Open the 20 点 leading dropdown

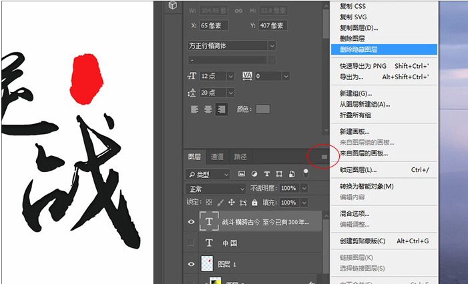pyautogui.click(x=230, y=93)
